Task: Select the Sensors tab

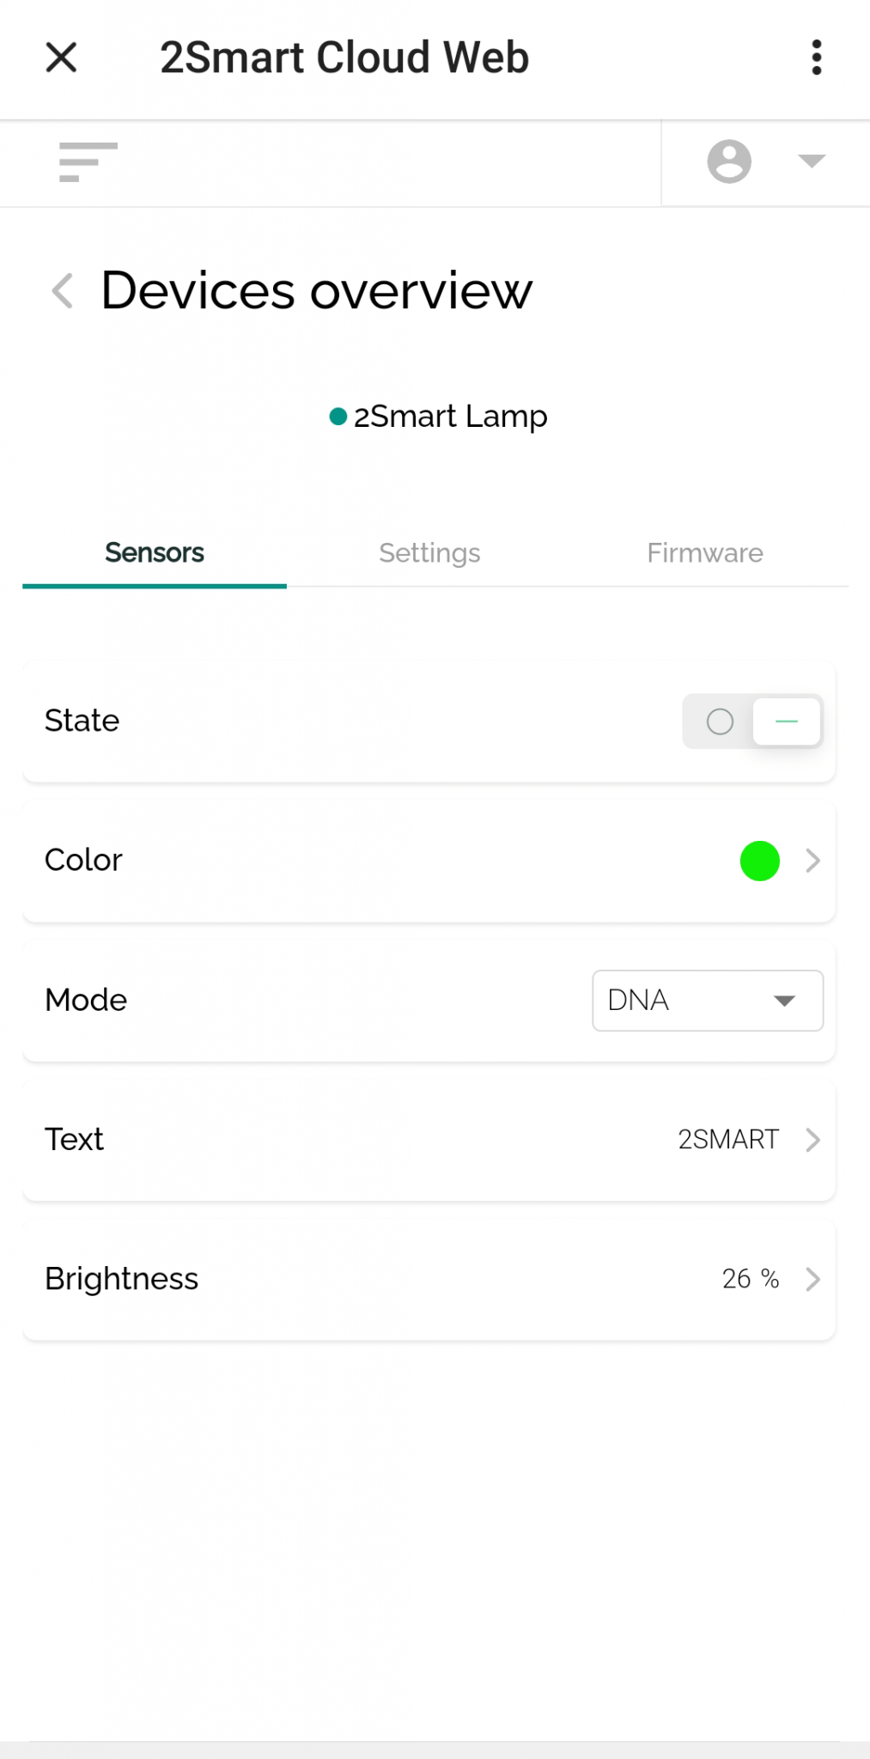Action: tap(154, 552)
